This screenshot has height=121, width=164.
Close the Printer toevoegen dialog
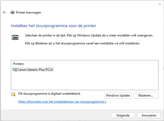(159, 4)
